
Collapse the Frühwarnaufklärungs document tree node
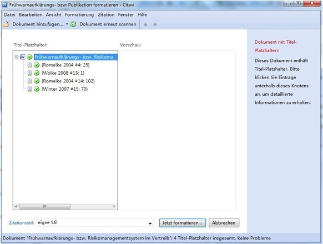tap(17, 57)
